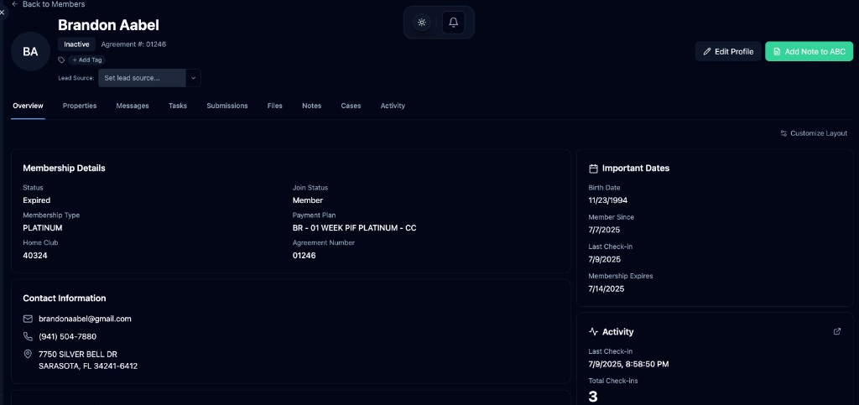Screen dimensions: 859x405
Task: Click Home Club value 40324
Action: click(35, 255)
